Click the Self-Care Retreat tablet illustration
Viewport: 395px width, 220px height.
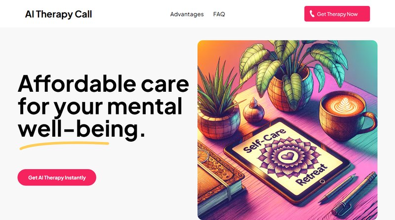[x=287, y=160]
